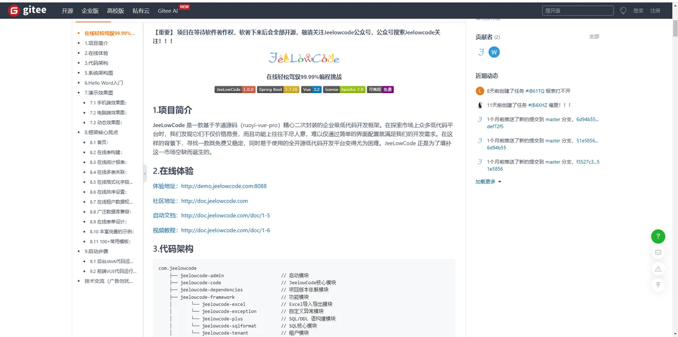The width and height of the screenshot is (678, 337).
Task: Click the back-to-top floating icon
Action: click(658, 285)
